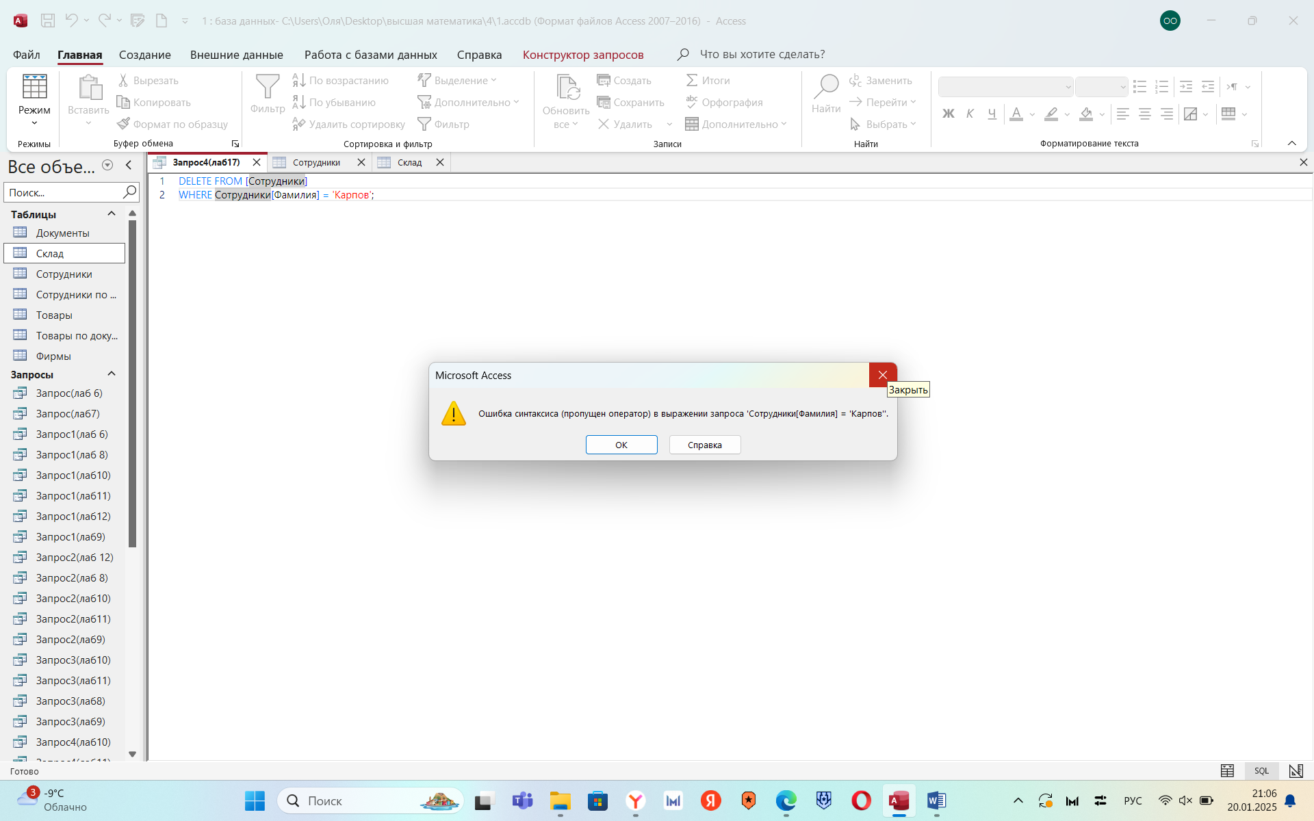
Task: Open font color picker
Action: [1016, 114]
